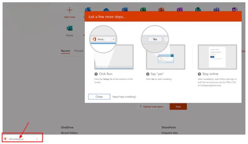Click the SharePoint section heading
The image size is (248, 144).
(x=169, y=128)
